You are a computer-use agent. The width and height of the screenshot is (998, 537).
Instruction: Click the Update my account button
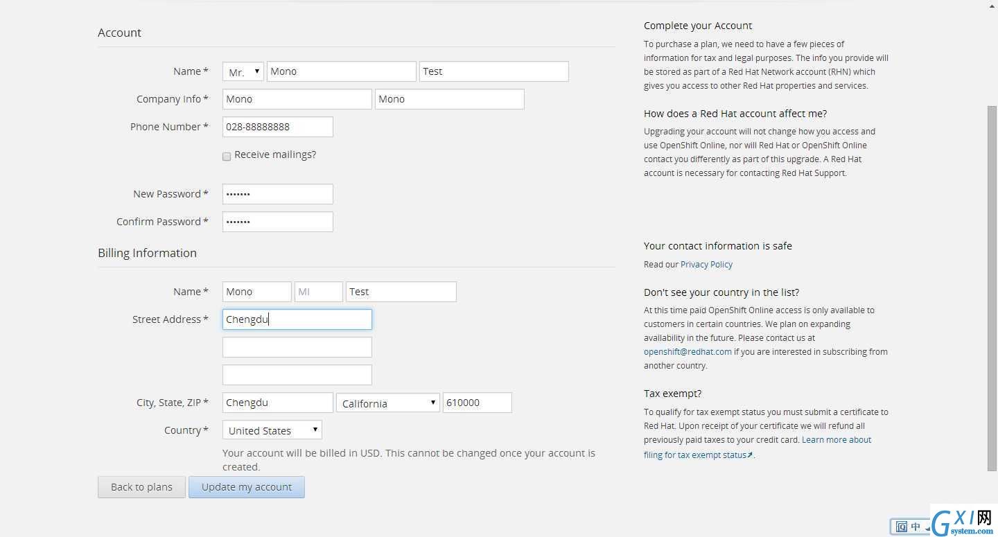(x=247, y=487)
